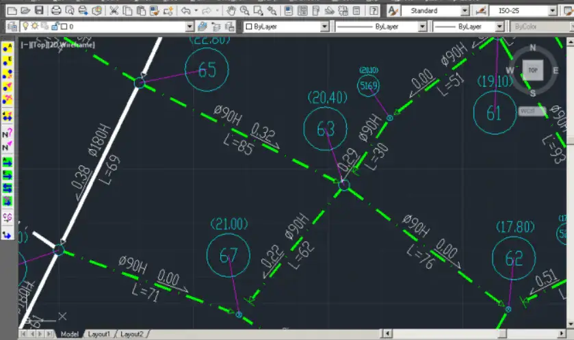Paste with the clipboard icon
Image resolution: width=574 pixels, height=340 pixels.
pos(141,11)
